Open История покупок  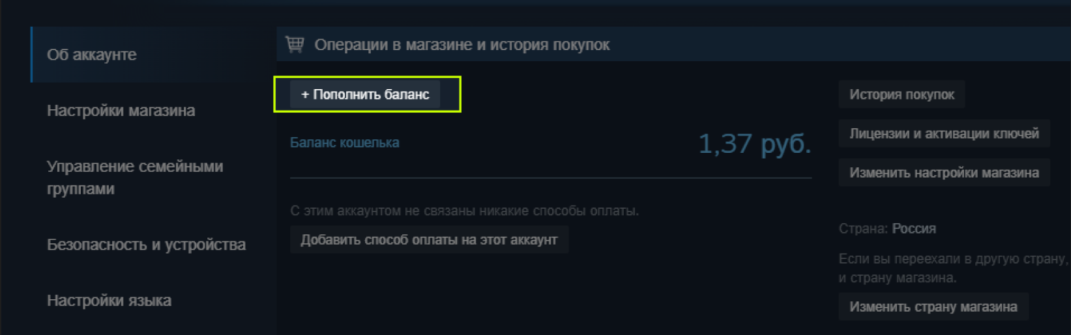pos(902,95)
